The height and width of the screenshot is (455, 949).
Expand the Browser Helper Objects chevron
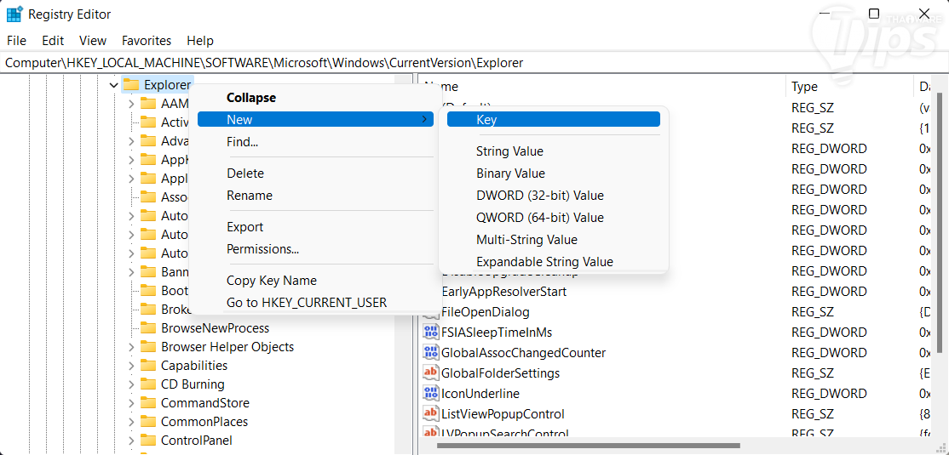[x=131, y=347]
